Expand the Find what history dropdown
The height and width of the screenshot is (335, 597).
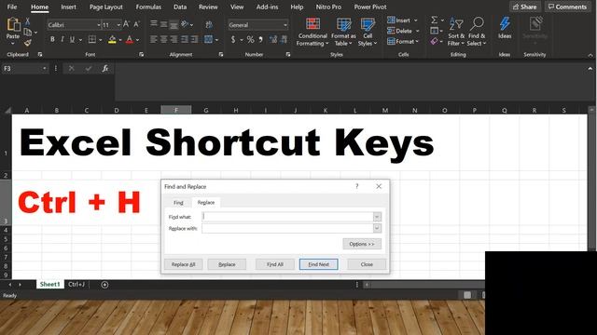pos(377,217)
